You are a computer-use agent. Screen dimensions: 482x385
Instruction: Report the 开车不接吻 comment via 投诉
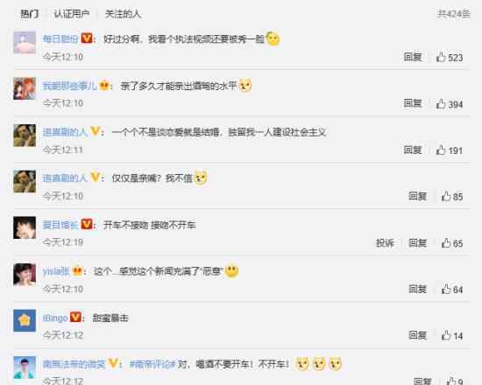click(385, 243)
